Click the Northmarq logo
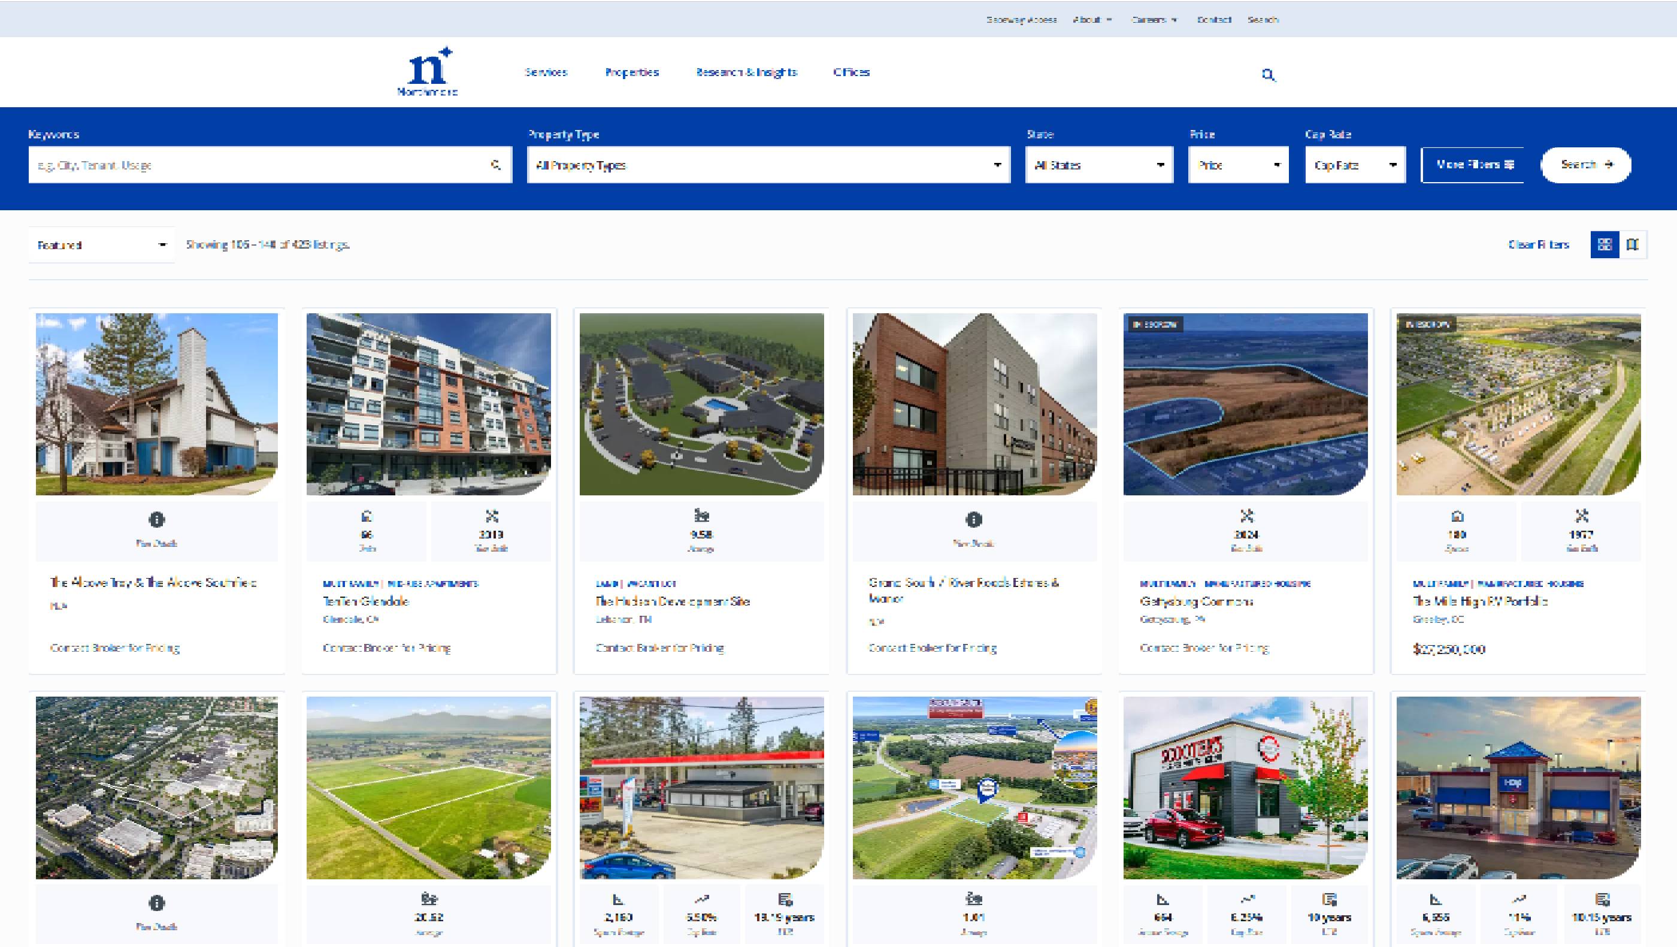Viewport: 1677px width, 947px height. [428, 72]
